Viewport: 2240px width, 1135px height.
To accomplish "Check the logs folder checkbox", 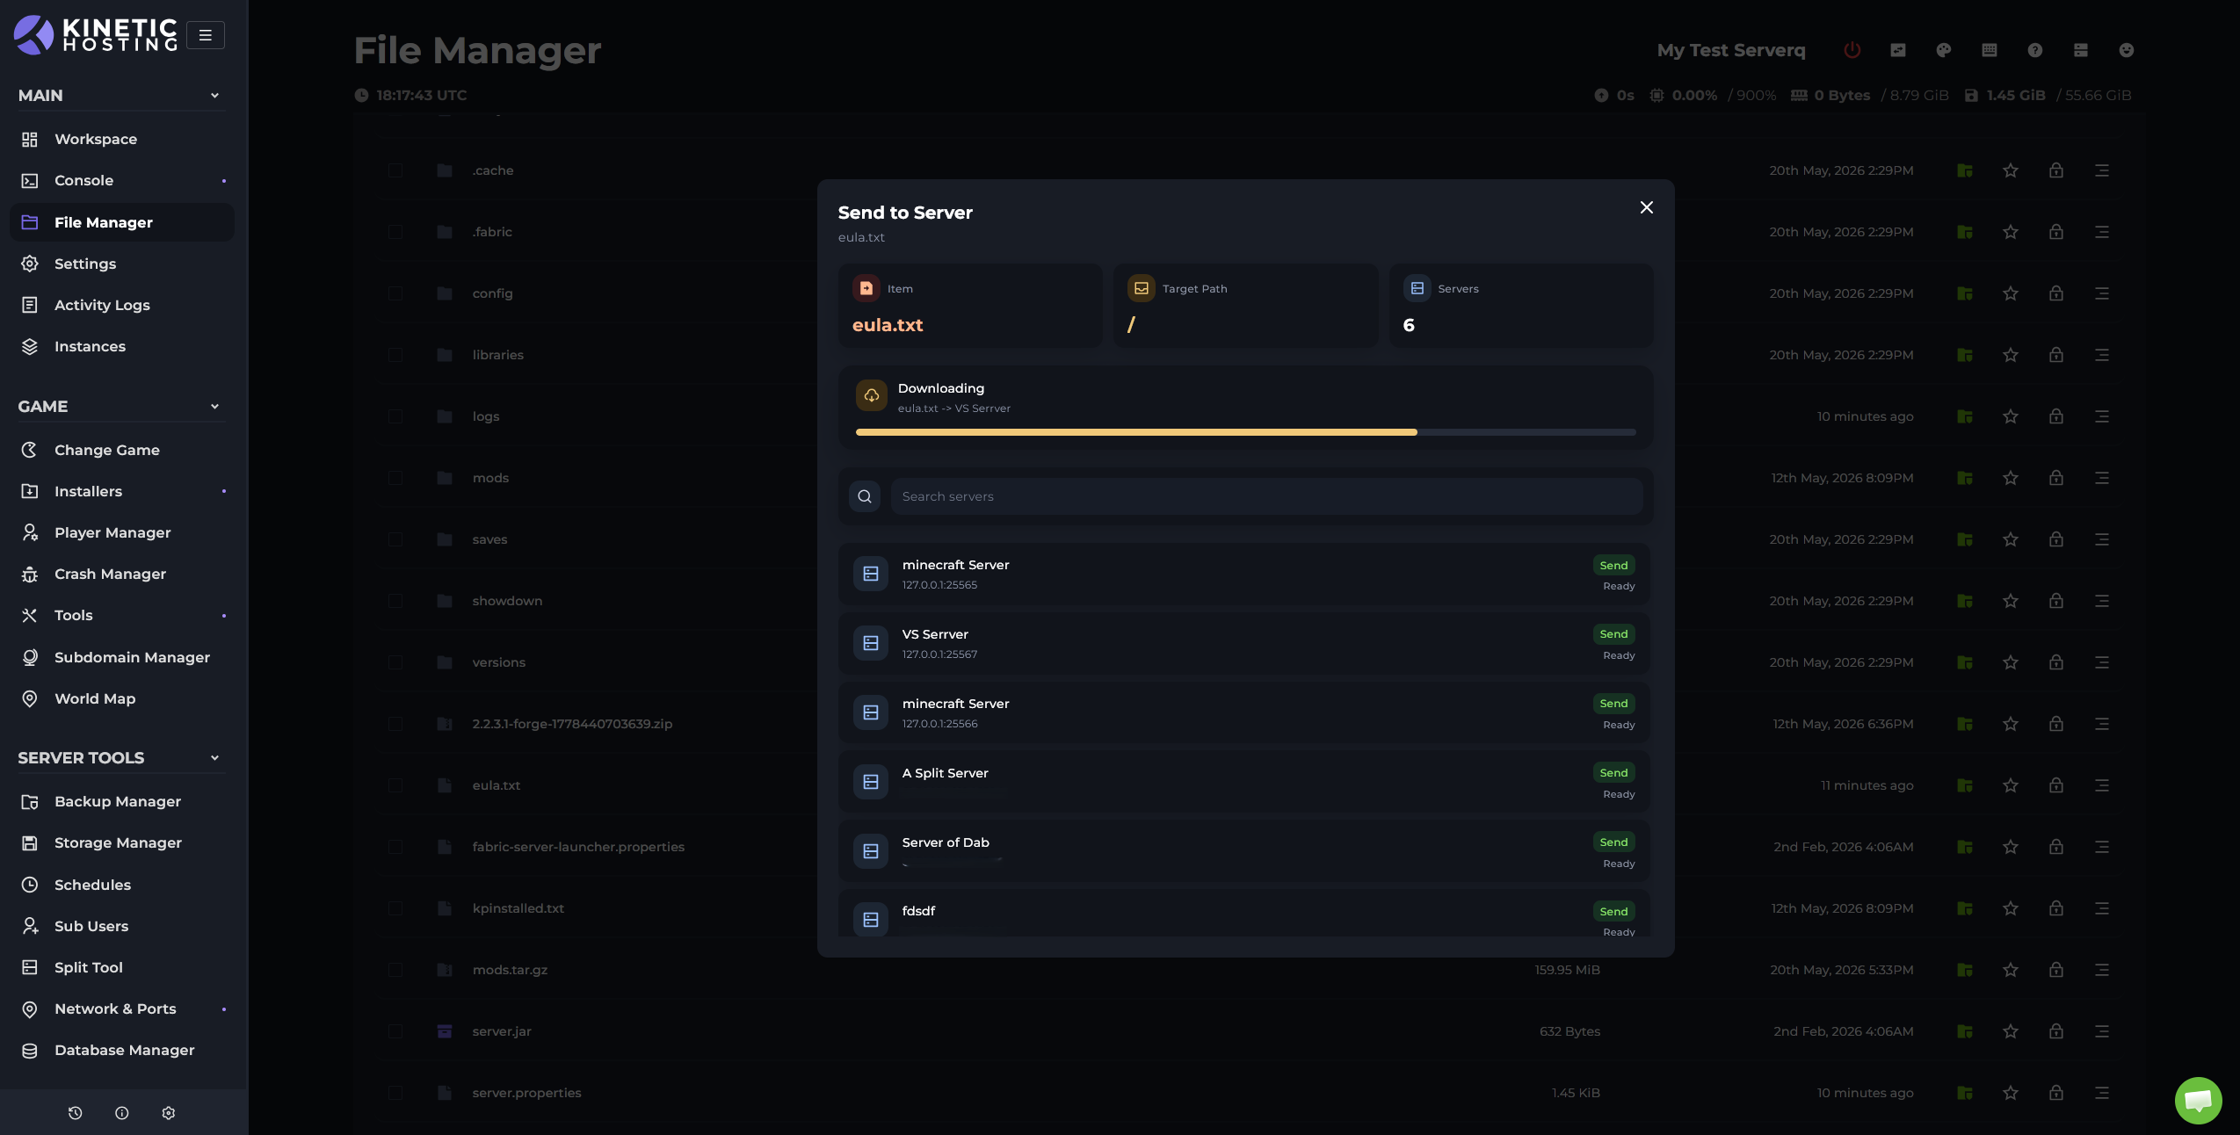I will coord(395,416).
